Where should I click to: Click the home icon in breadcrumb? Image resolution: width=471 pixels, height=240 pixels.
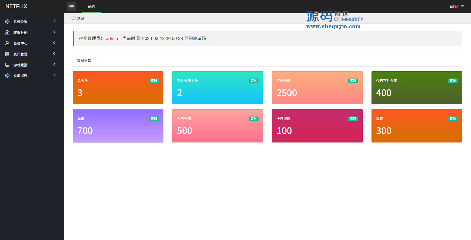pos(74,18)
